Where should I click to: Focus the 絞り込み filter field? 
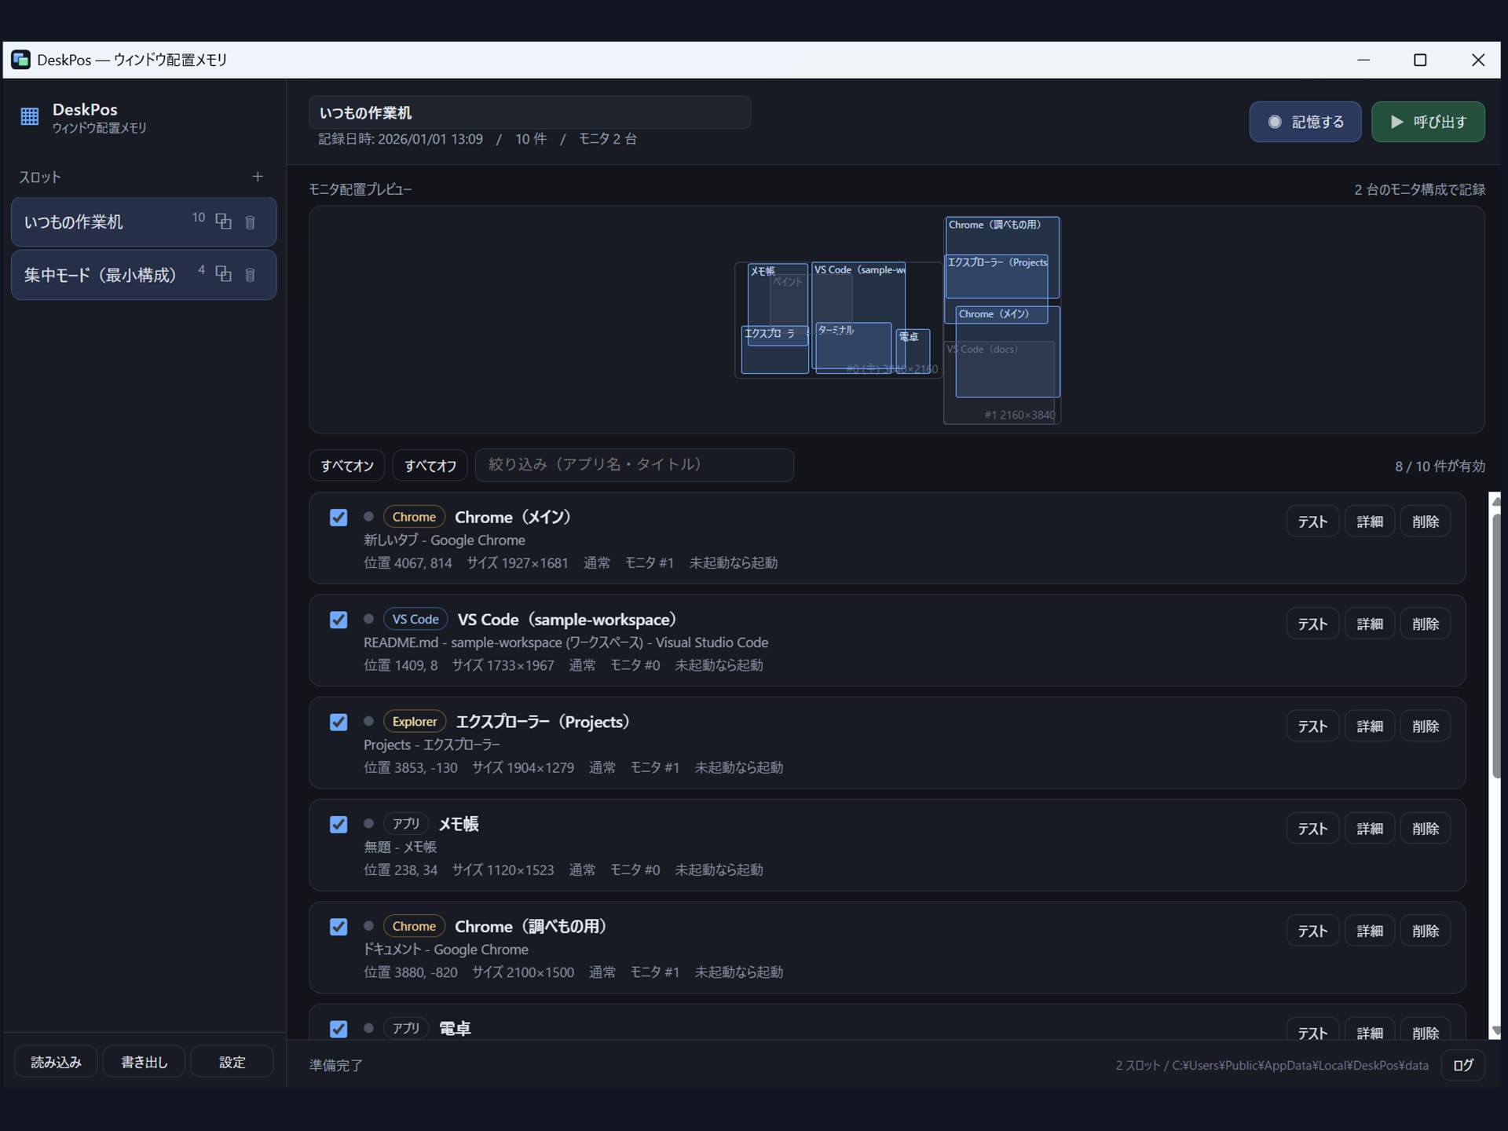(635, 465)
